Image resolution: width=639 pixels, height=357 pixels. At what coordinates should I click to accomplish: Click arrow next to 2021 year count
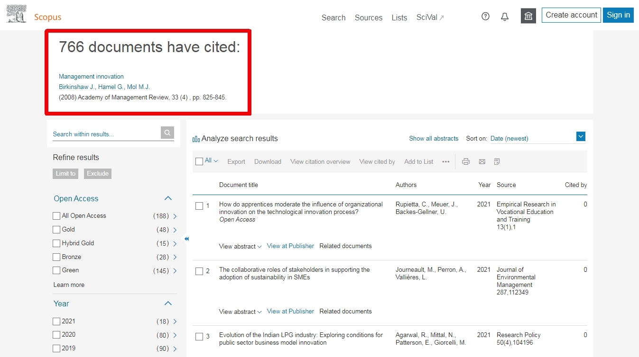pyautogui.click(x=175, y=322)
